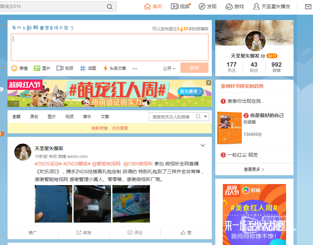
Task: Open profile avatar in the right sidebar card
Action: click(x=255, y=41)
